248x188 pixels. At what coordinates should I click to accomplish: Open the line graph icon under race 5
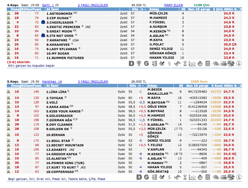[x=192, y=177]
